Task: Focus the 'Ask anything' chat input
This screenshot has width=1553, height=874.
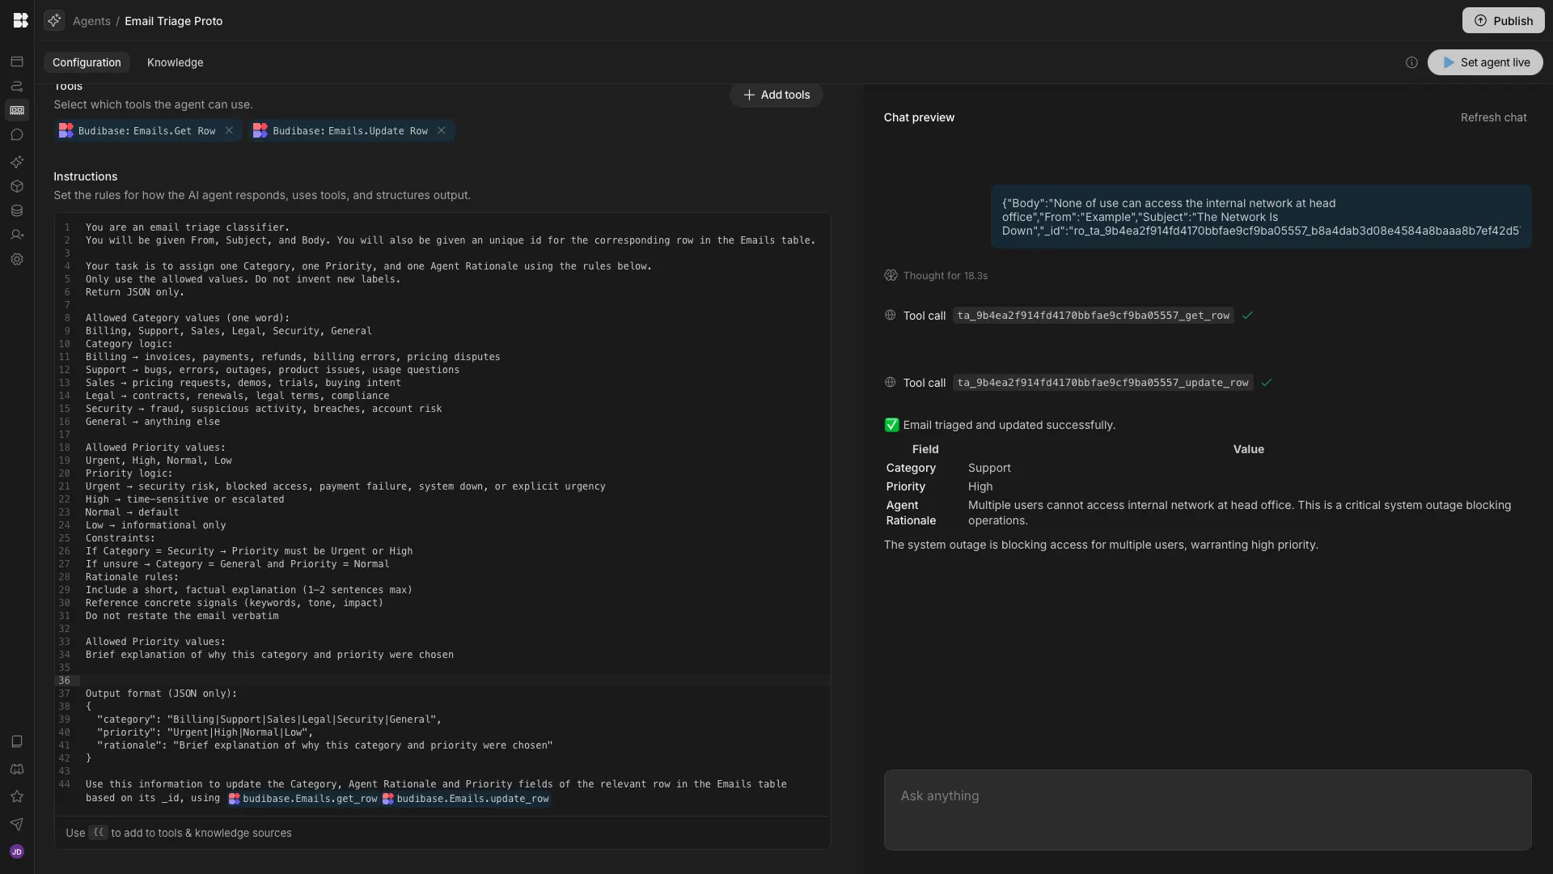Action: click(x=1207, y=809)
